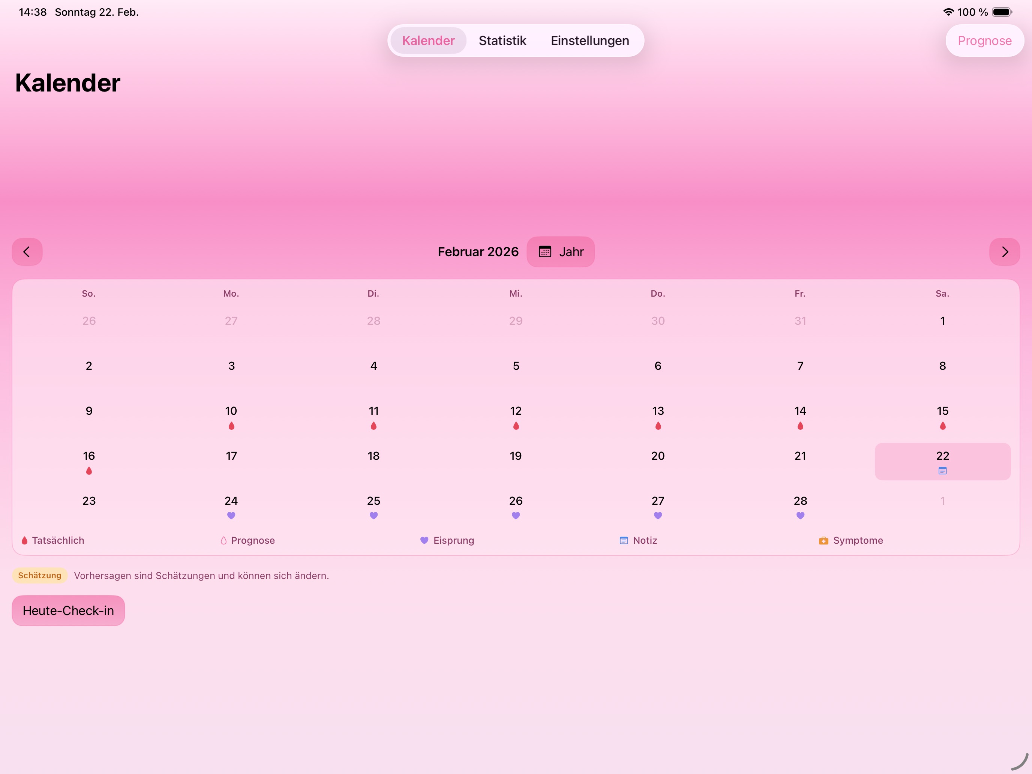The width and height of the screenshot is (1032, 774).
Task: Open the Einstellungen tab
Action: (x=589, y=40)
